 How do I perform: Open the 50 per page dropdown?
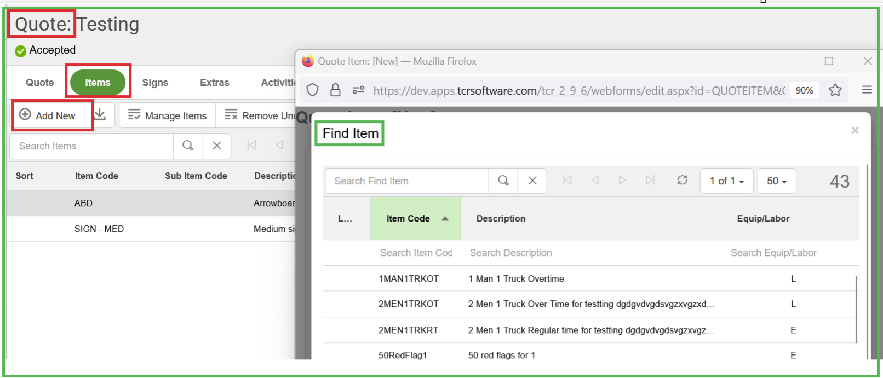coord(776,181)
